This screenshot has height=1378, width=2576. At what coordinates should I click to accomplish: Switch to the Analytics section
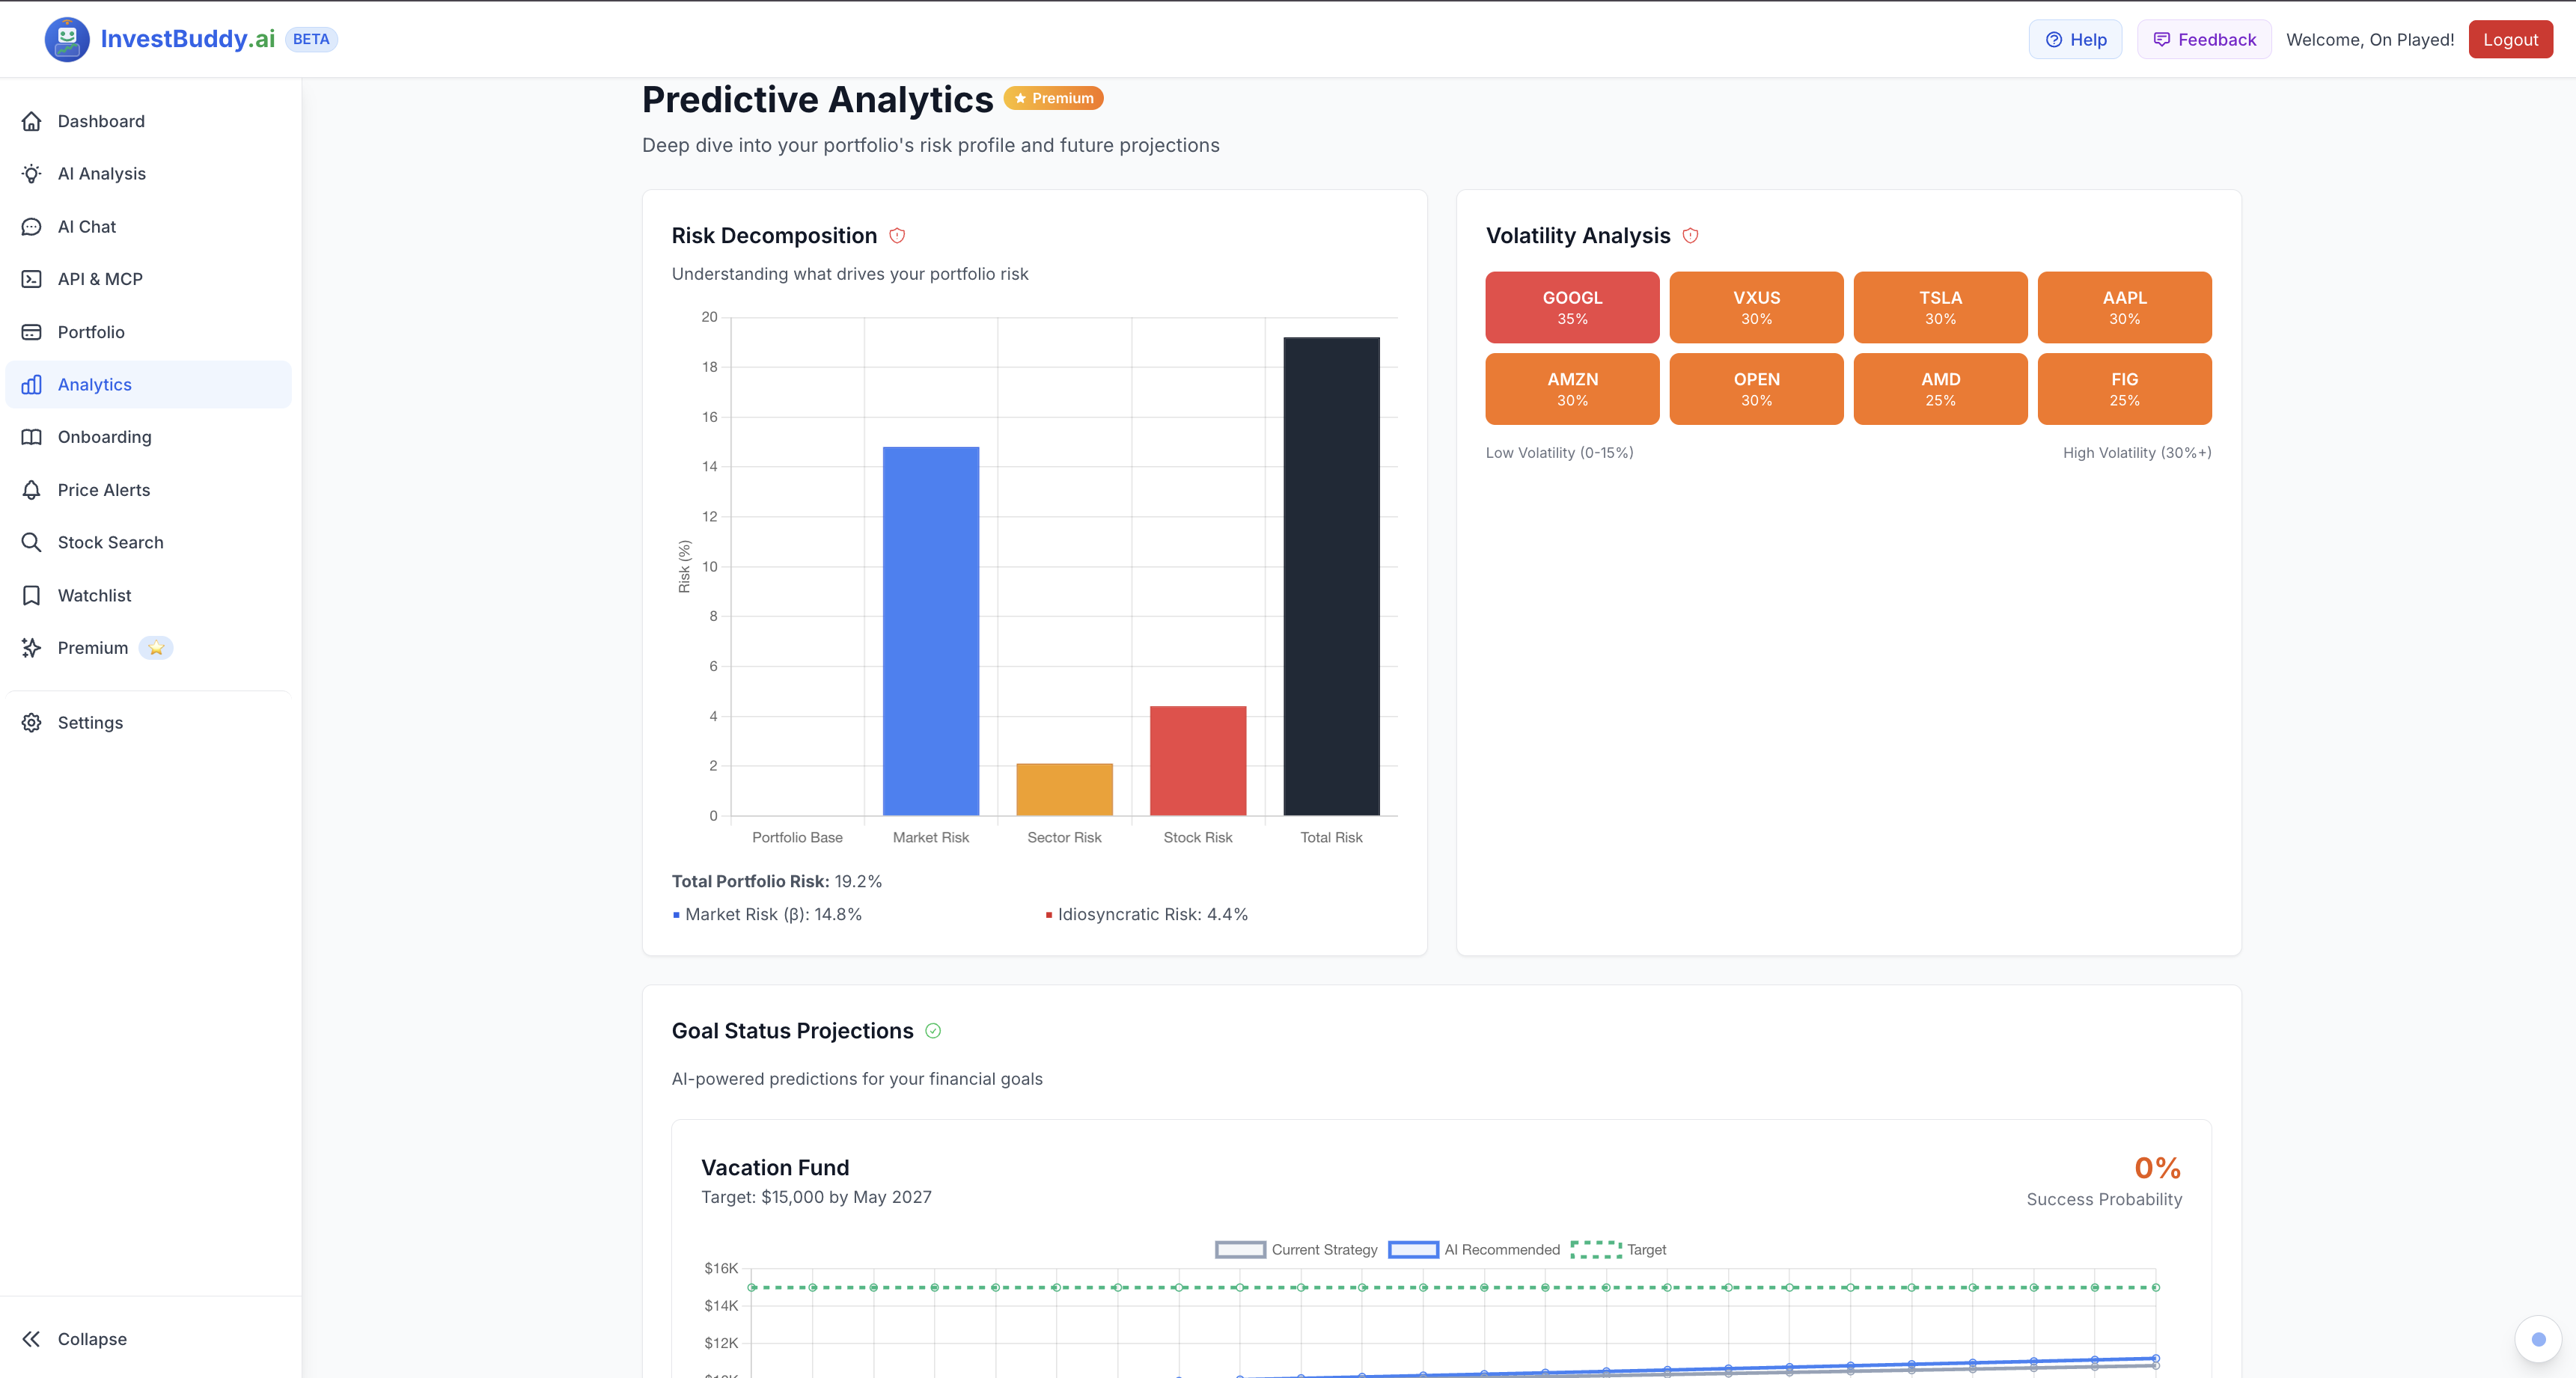(94, 385)
